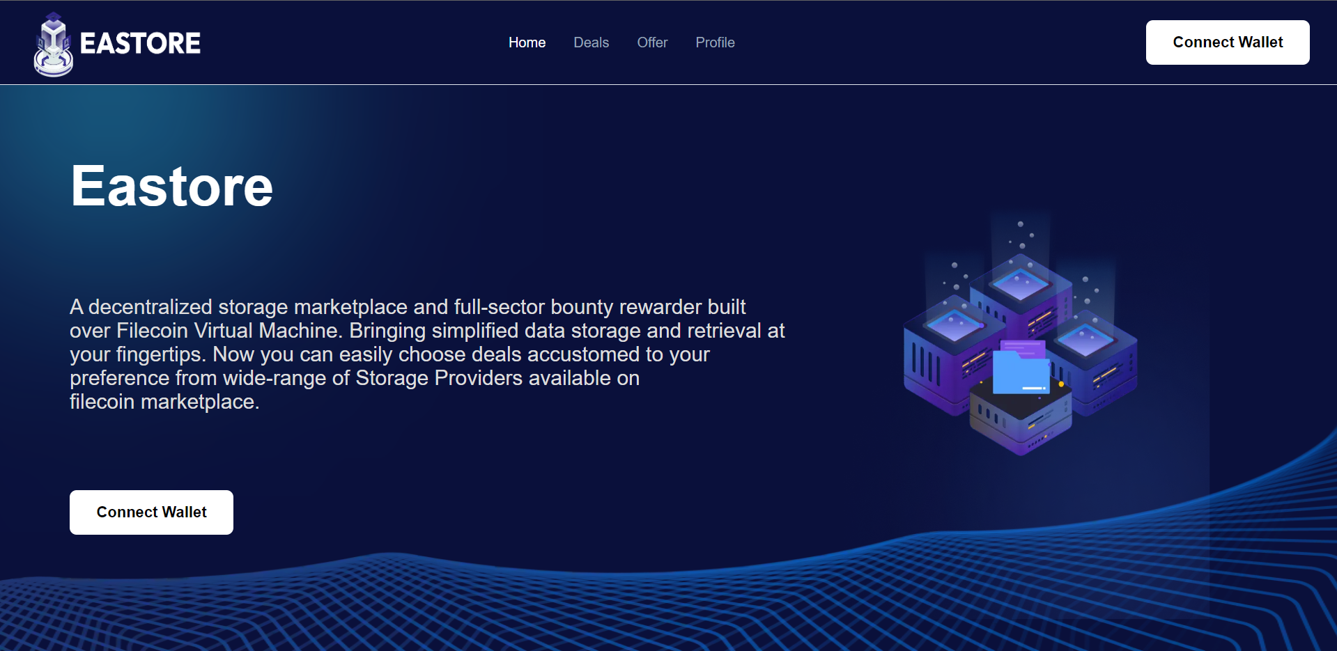Click the words 'filecoin marketplace' in the description
This screenshot has height=651, width=1337.
click(164, 402)
